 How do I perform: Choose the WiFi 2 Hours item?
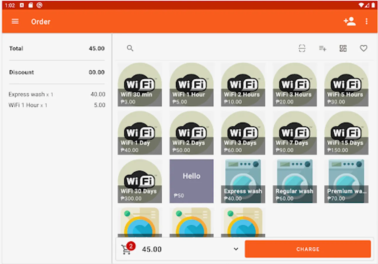tap(243, 84)
